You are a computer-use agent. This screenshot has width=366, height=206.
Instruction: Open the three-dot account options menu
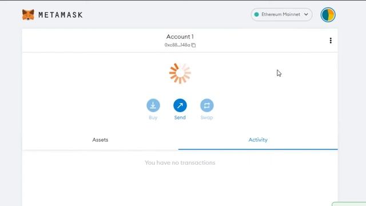coord(331,41)
